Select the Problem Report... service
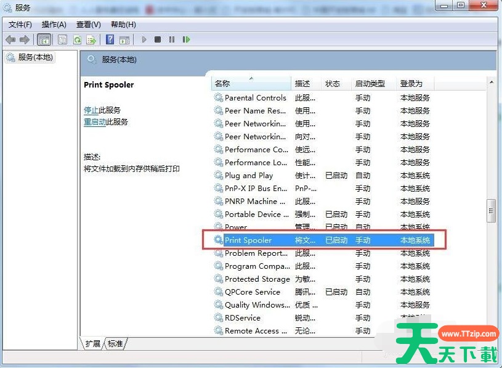 click(256, 253)
